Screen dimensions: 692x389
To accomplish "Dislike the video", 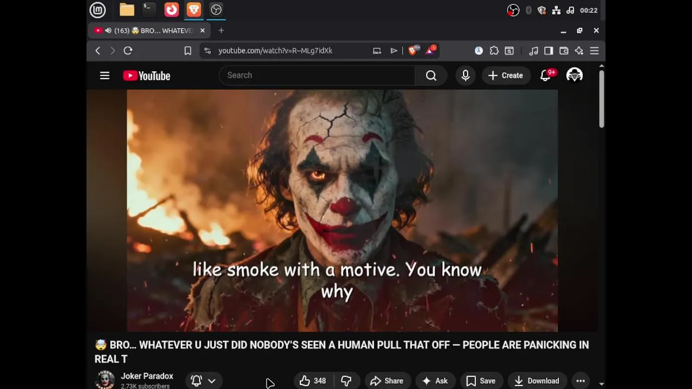I will pos(347,381).
